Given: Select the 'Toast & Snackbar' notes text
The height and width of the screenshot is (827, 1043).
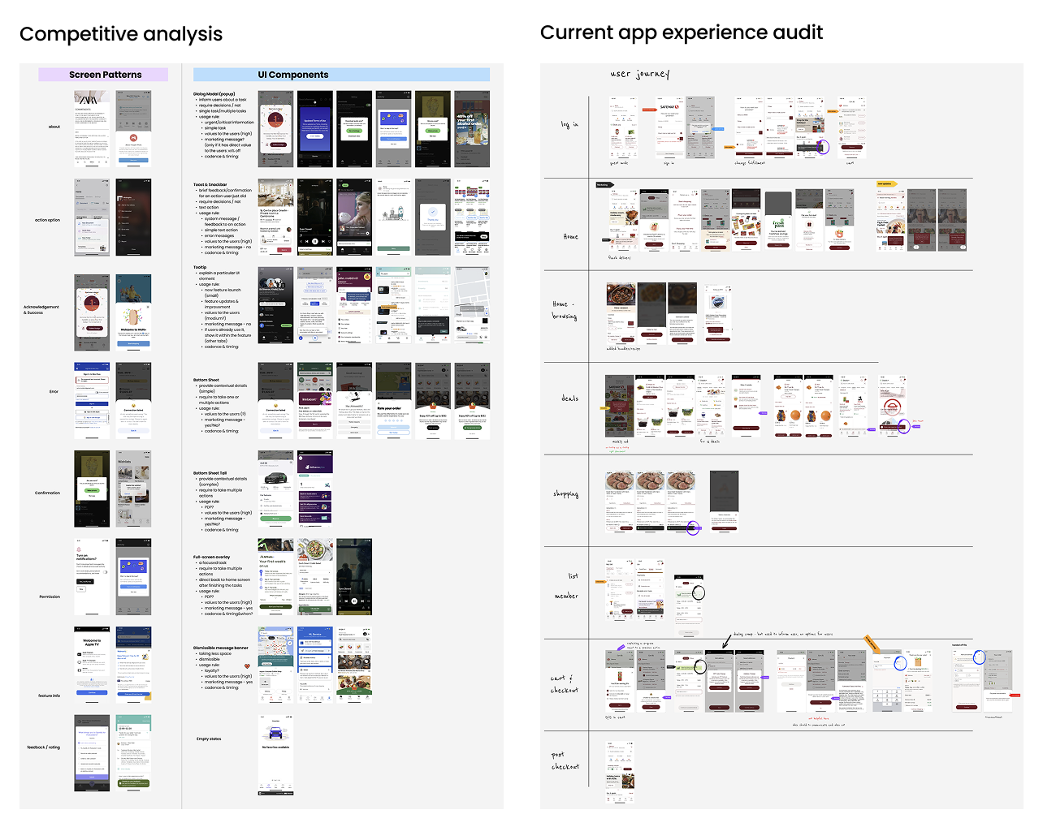Looking at the screenshot, I should coord(210,185).
